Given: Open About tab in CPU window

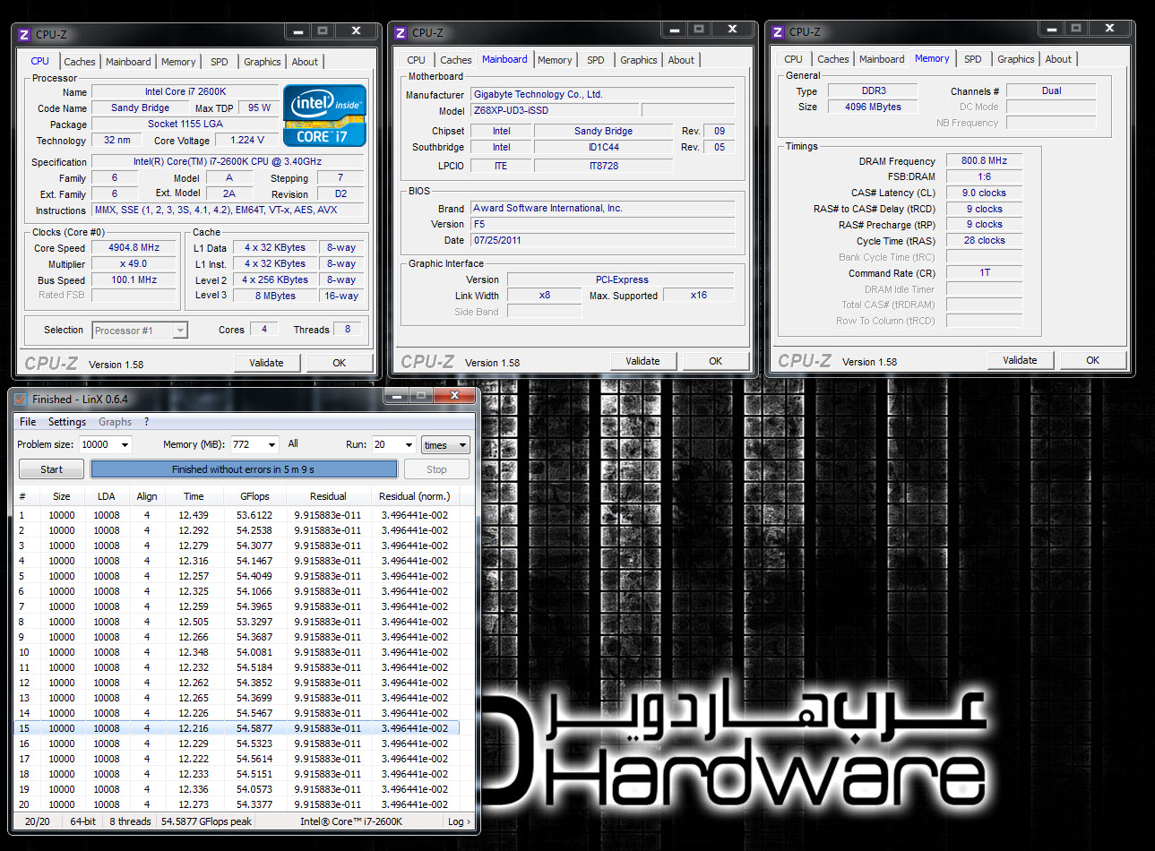Looking at the screenshot, I should pos(305,62).
